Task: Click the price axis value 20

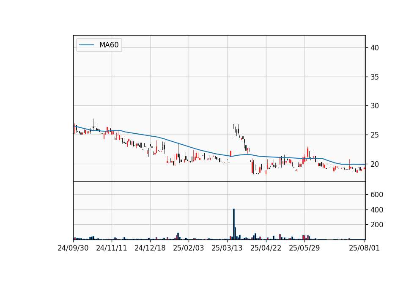Action: pyautogui.click(x=375, y=164)
